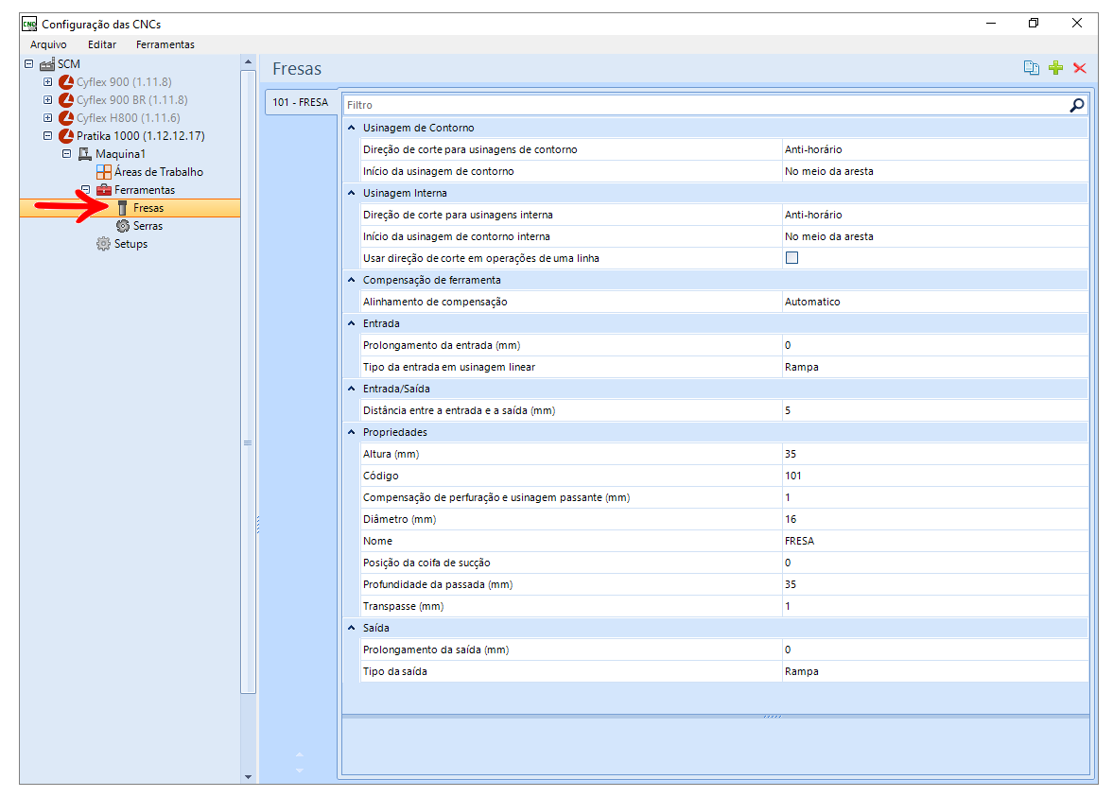Collapse the Compensação de ferramenta section
The image size is (1113, 797).
coord(352,280)
